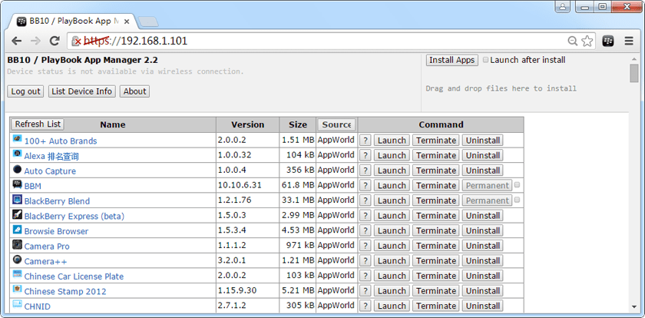The image size is (645, 318).
Task: Click the Version column header
Action: [247, 124]
